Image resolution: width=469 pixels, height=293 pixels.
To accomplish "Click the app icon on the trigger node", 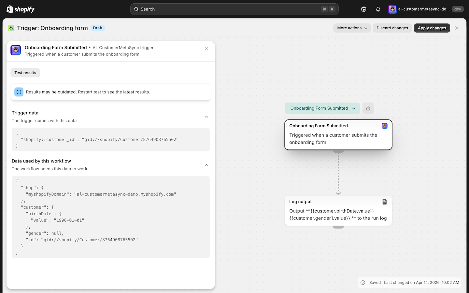I will pyautogui.click(x=385, y=126).
